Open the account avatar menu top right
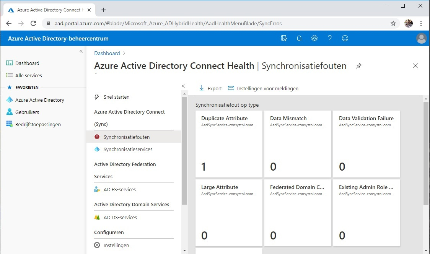Image resolution: width=430 pixels, height=254 pixels. 421,38
